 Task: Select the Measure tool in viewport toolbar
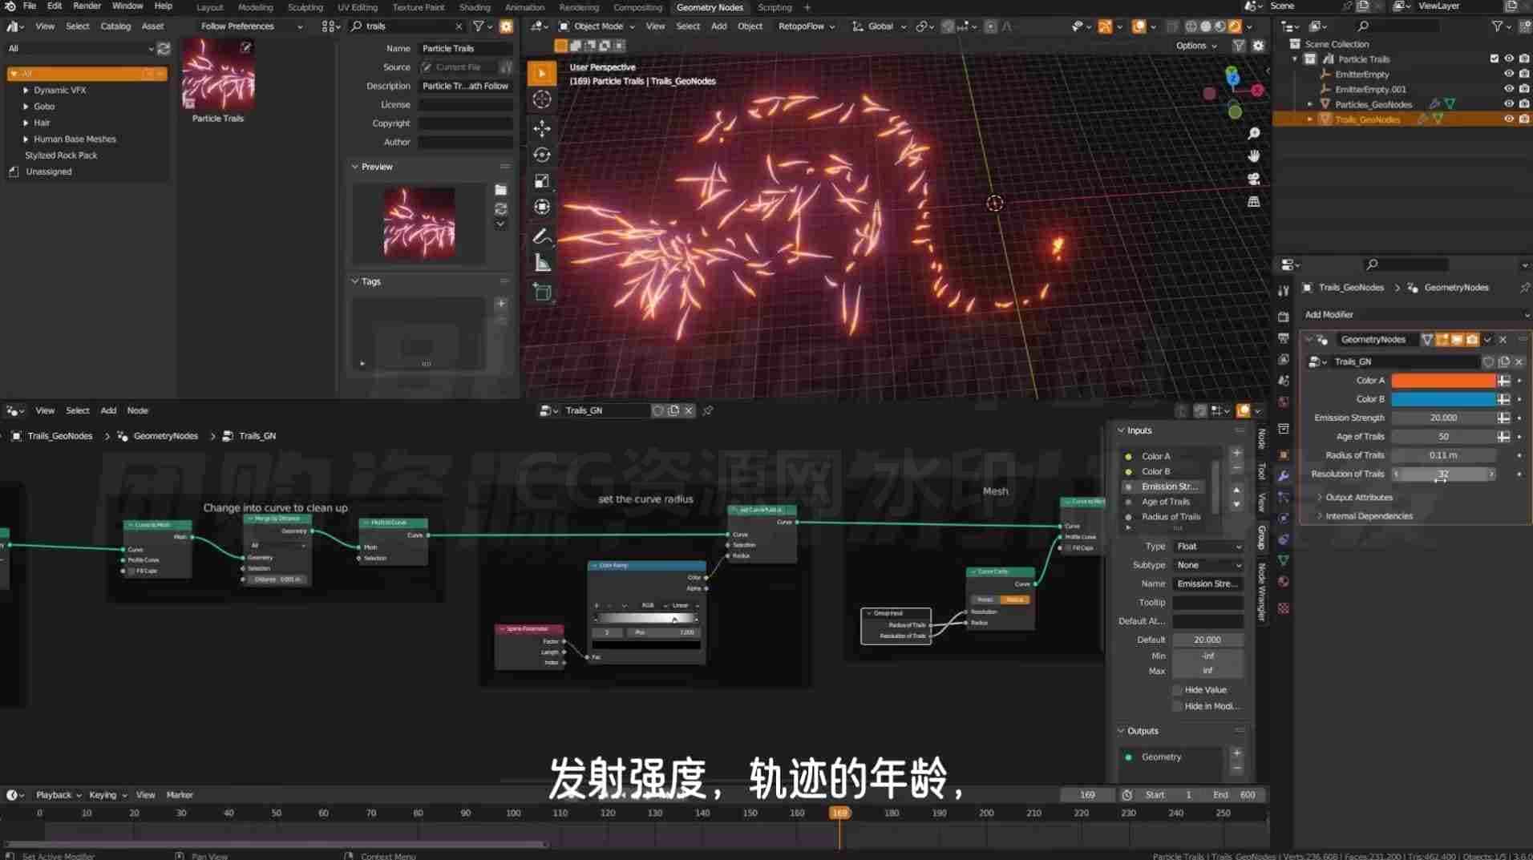click(542, 263)
